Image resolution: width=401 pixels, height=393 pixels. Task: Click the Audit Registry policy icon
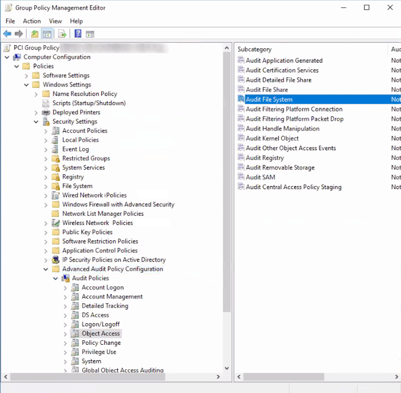click(241, 158)
